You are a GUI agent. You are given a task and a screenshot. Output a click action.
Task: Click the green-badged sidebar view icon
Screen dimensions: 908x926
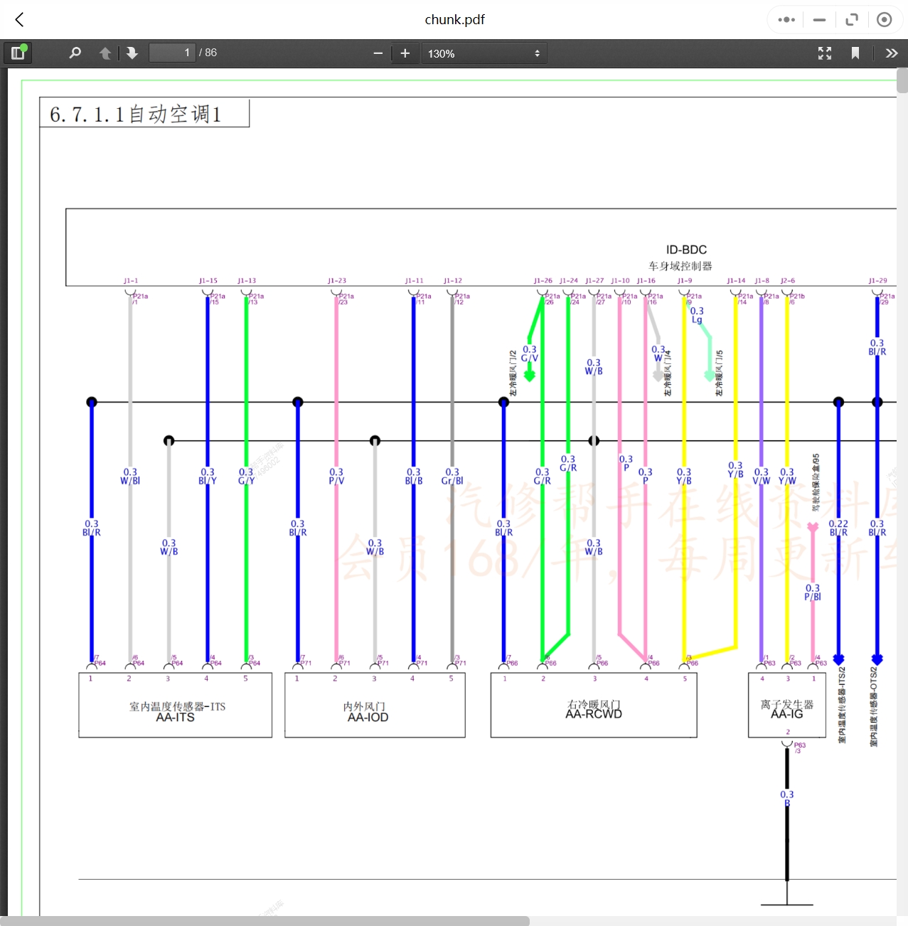tap(18, 53)
